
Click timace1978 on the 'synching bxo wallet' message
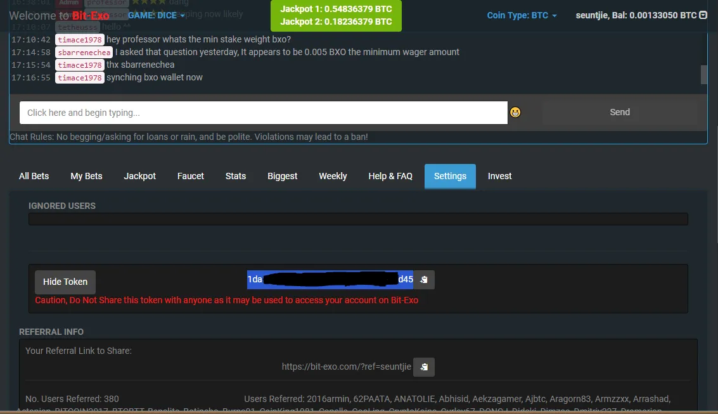tap(80, 78)
